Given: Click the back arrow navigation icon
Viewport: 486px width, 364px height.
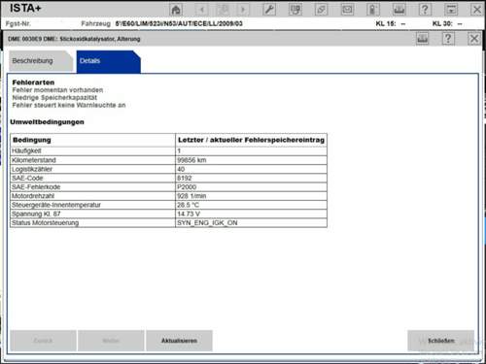Looking at the screenshot, I should 201,10.
